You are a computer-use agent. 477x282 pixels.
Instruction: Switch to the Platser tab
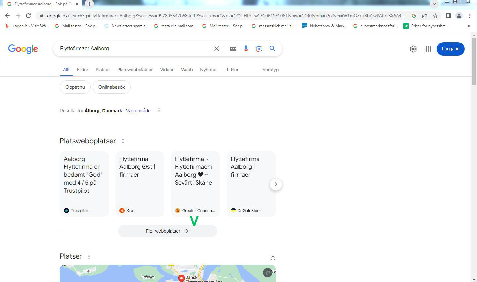[103, 70]
